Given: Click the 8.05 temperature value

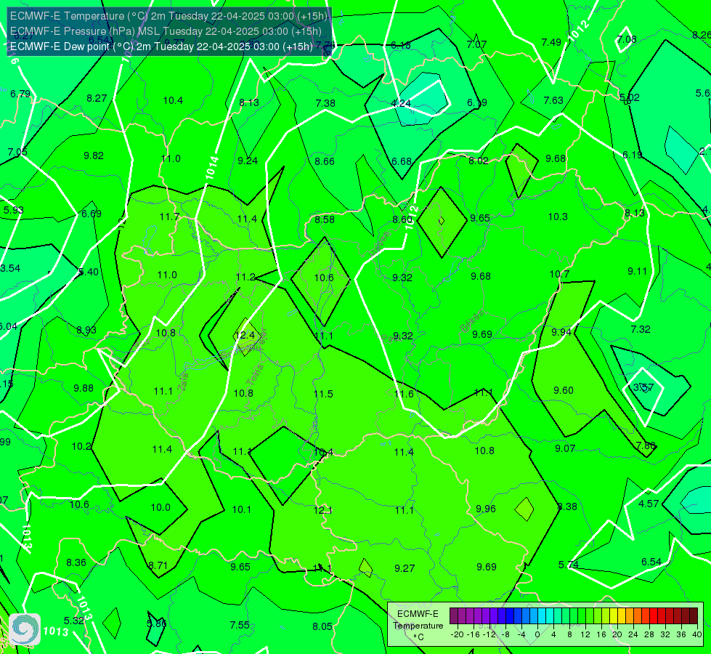Looking at the screenshot, I should click(x=322, y=627).
